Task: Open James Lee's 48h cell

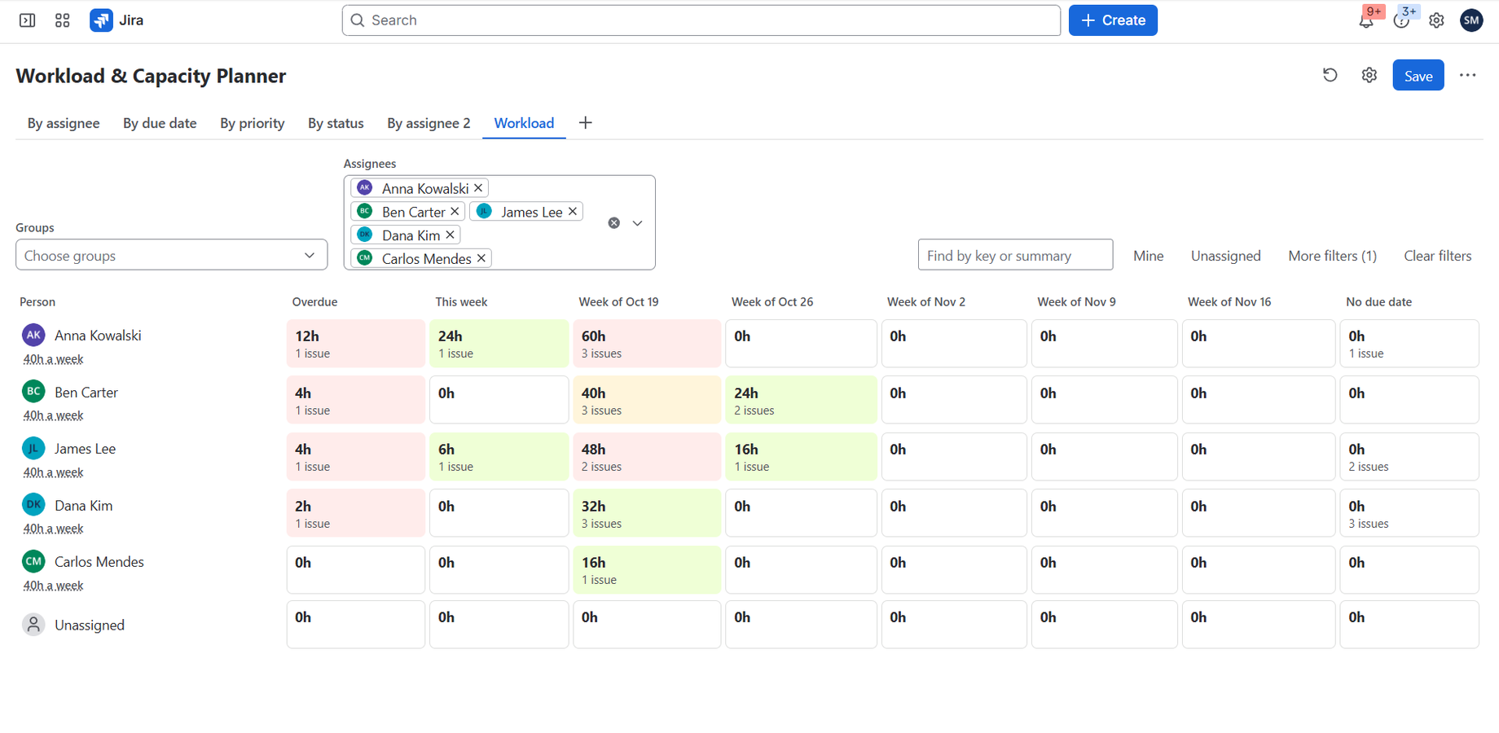Action: 647,456
